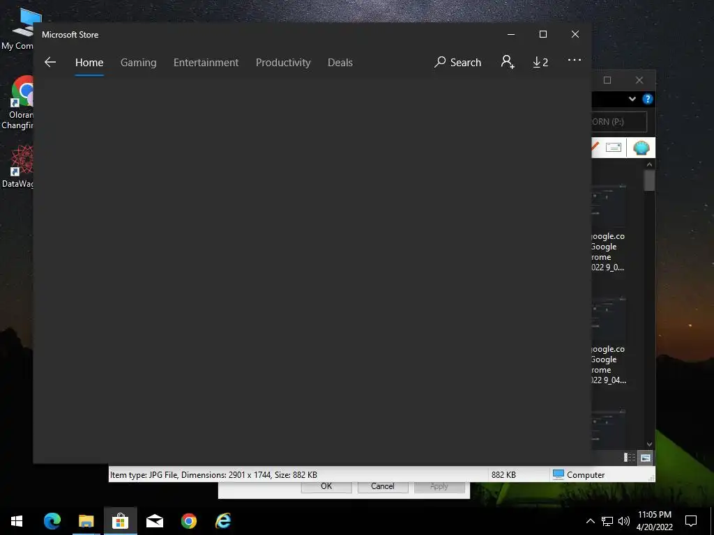Open Internet Explorer from the taskbar
Viewport: 714px width, 535px height.
pyautogui.click(x=223, y=521)
